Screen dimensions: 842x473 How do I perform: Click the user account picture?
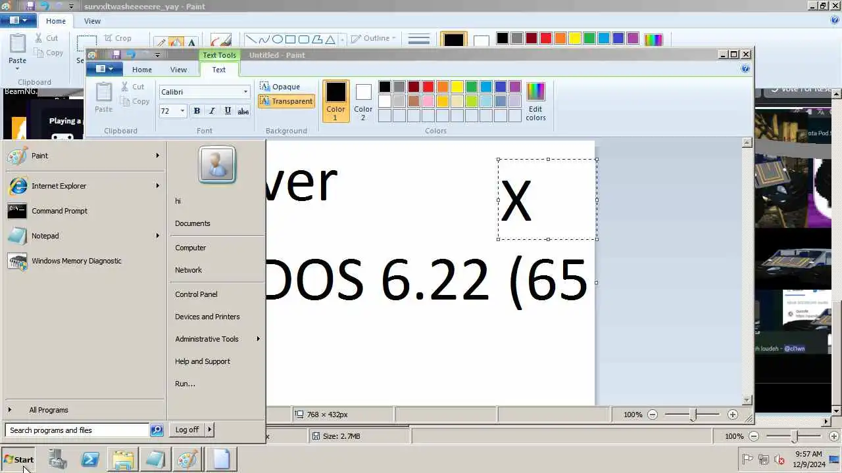(216, 164)
